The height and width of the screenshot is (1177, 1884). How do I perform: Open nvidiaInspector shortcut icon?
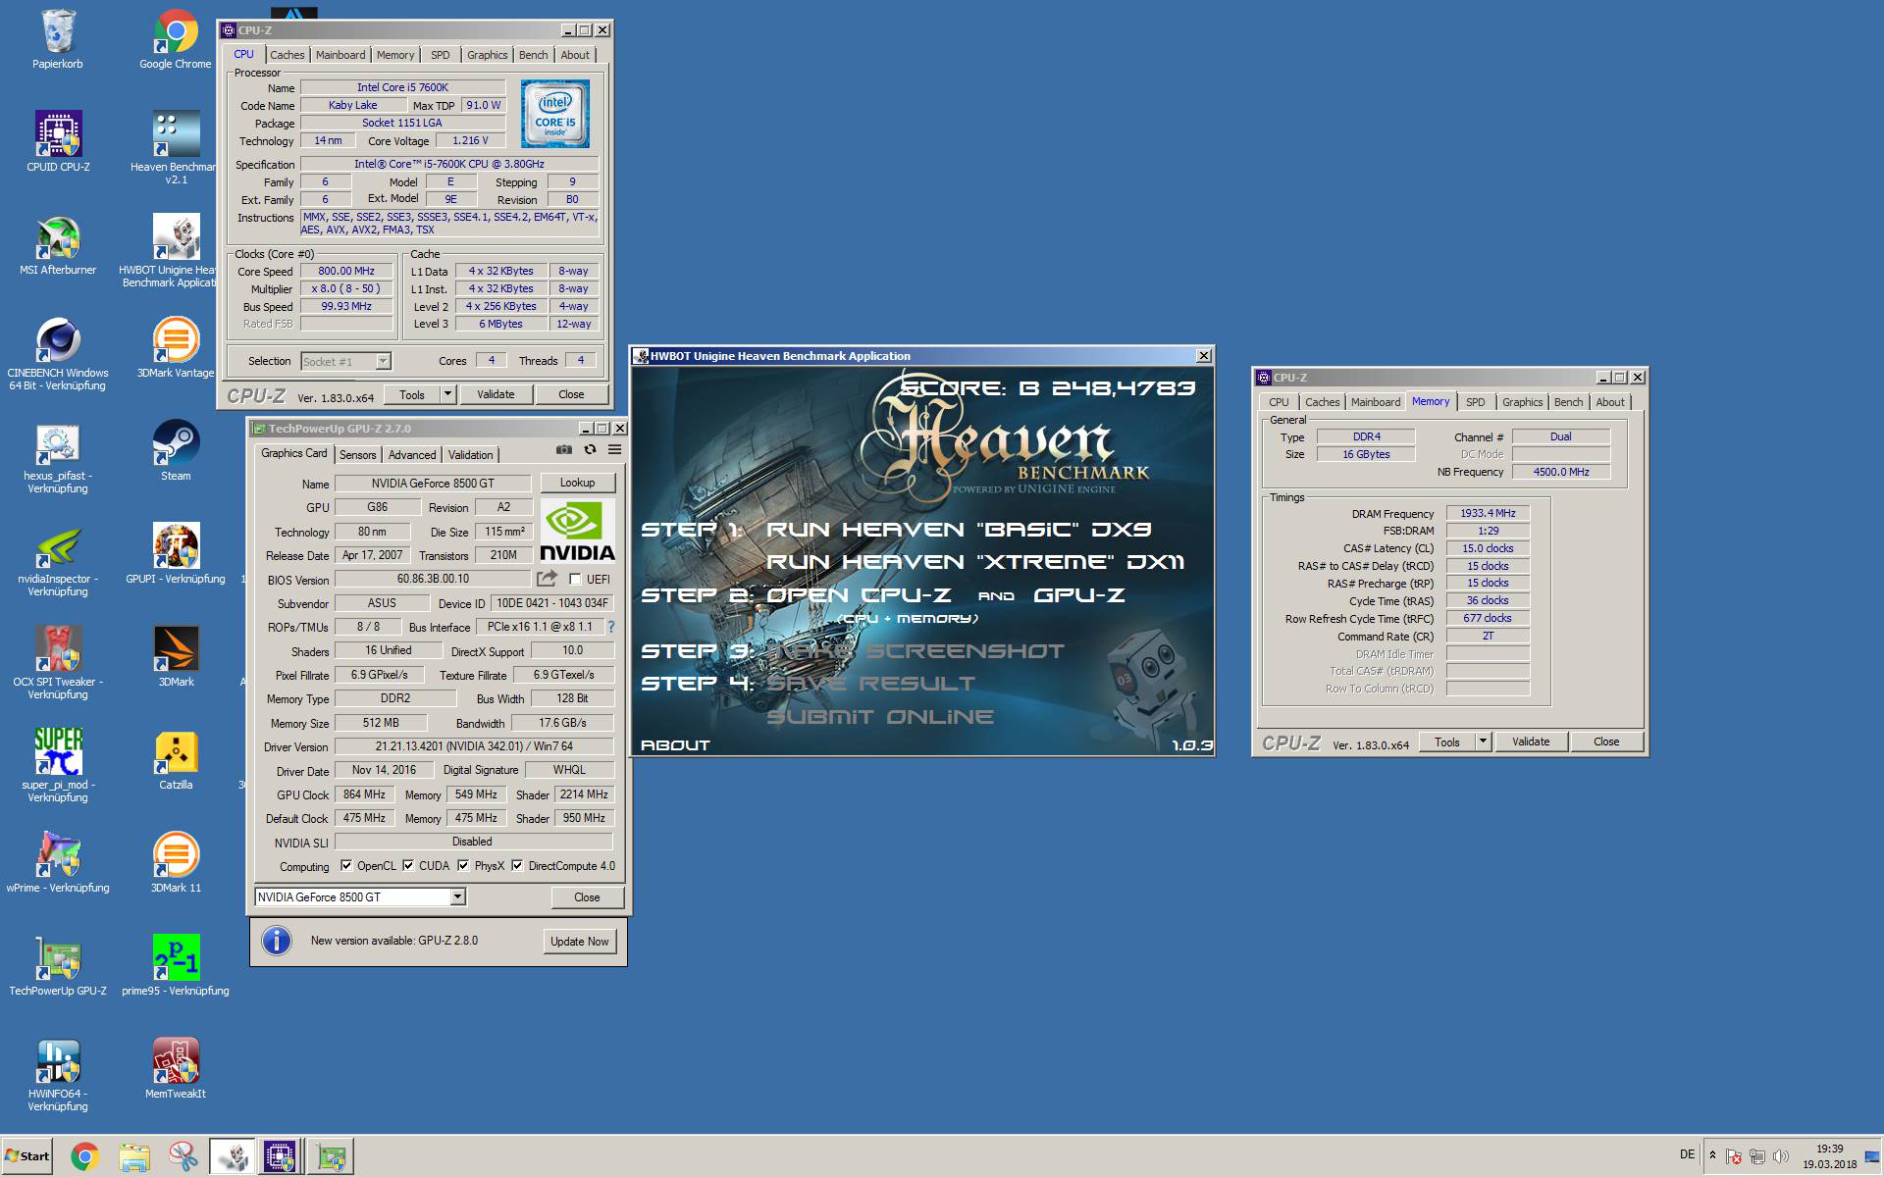58,546
